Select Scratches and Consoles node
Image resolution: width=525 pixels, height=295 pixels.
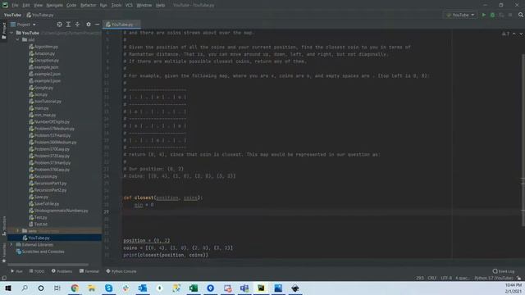[x=40, y=252]
